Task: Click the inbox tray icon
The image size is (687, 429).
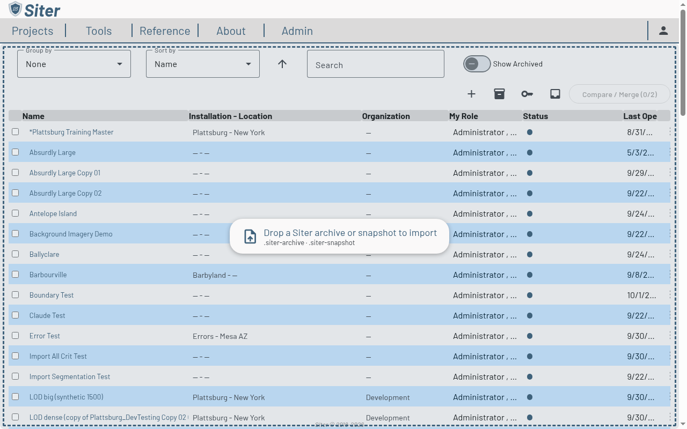Action: pos(555,94)
